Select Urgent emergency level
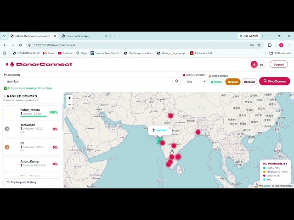The width and height of the screenshot is (294, 220). [233, 82]
